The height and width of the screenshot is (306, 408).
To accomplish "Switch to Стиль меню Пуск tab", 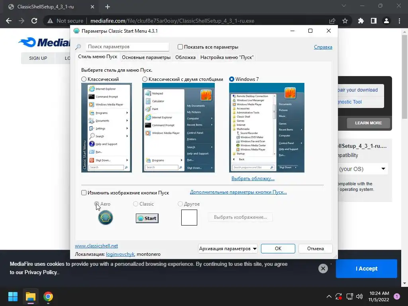I will pos(98,57).
